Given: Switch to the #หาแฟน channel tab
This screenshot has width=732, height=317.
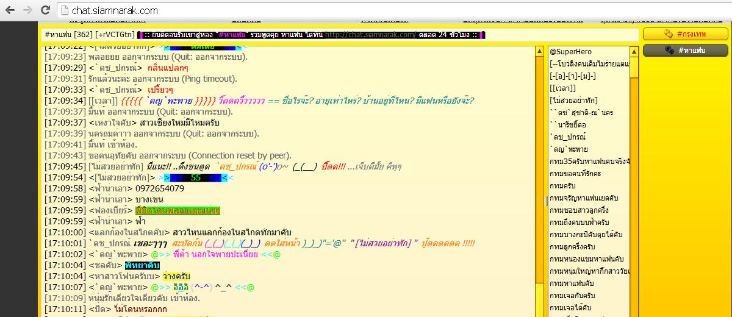Looking at the screenshot, I should pos(686,50).
